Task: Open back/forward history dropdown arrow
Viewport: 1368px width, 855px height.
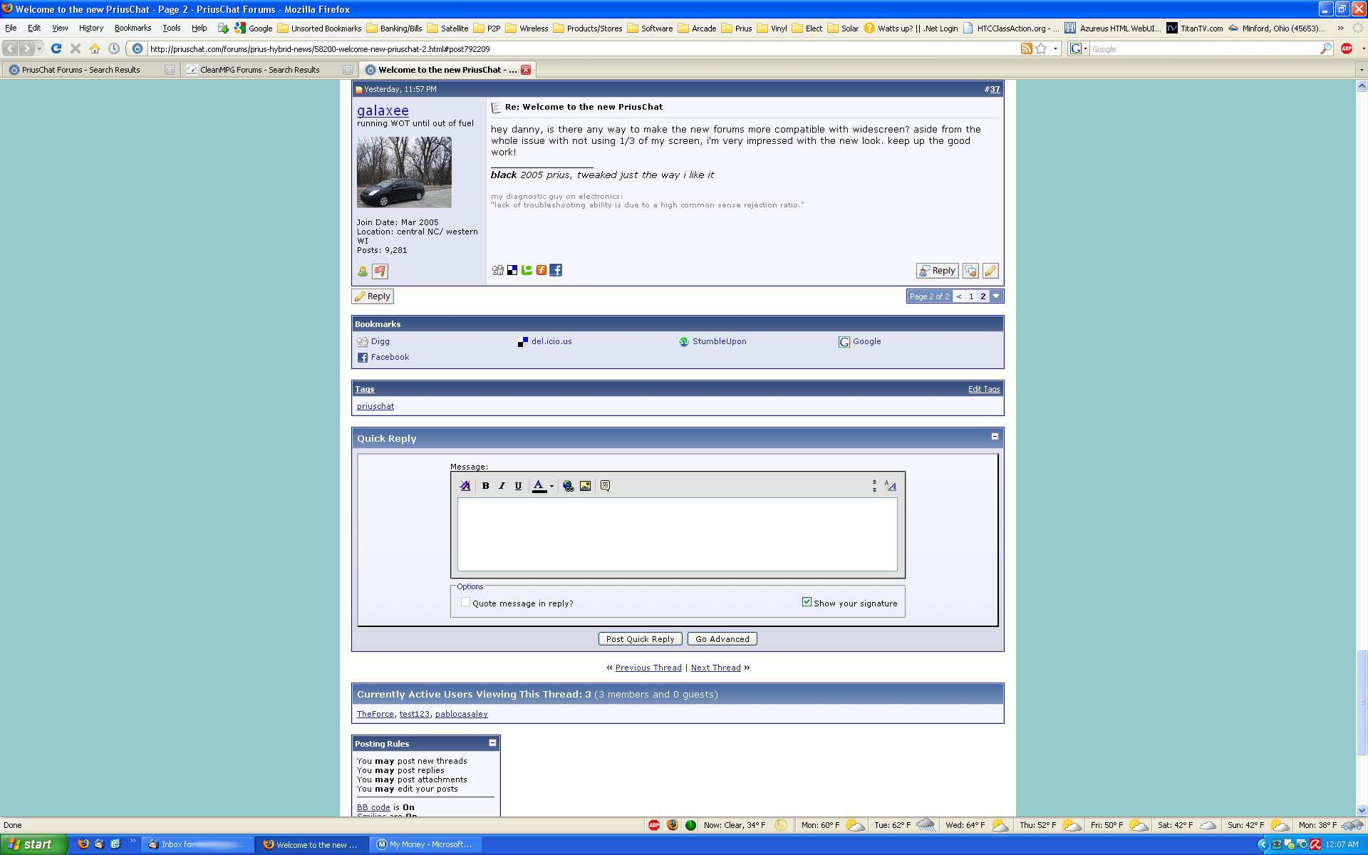Action: click(40, 48)
